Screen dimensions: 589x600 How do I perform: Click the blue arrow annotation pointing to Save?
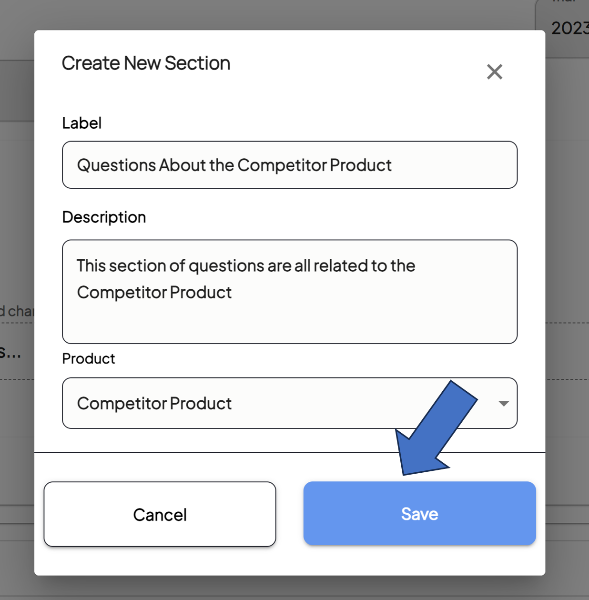click(437, 427)
